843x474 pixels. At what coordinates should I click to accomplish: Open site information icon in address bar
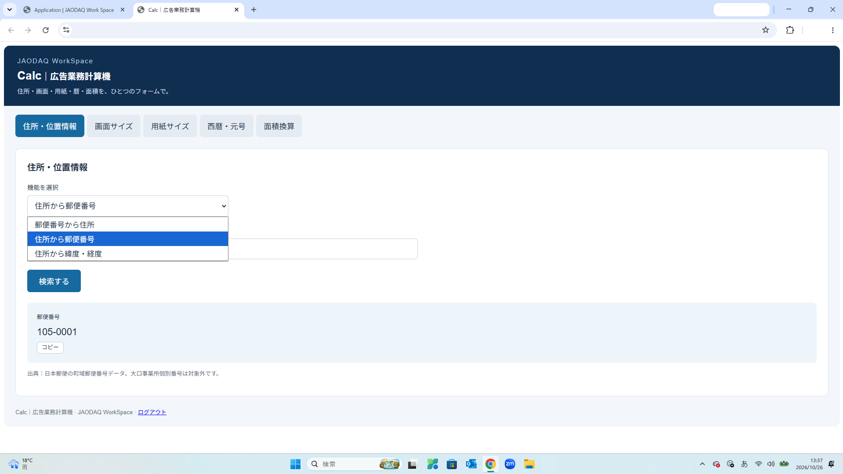pos(66,30)
